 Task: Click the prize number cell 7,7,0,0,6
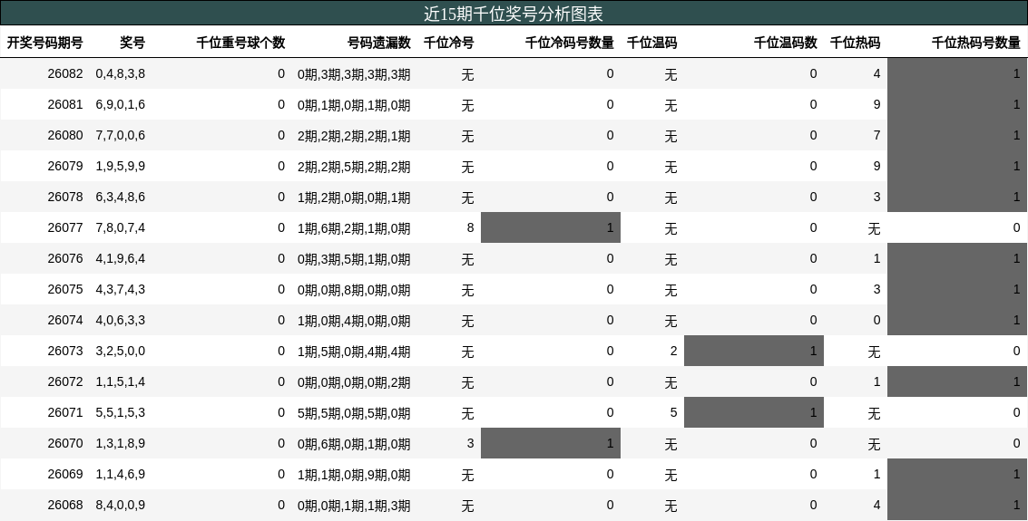pyautogui.click(x=121, y=136)
